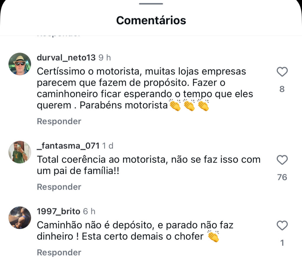View the 8 likes count on durval_neto13's comment
The width and height of the screenshot is (302, 268).
pyautogui.click(x=282, y=89)
